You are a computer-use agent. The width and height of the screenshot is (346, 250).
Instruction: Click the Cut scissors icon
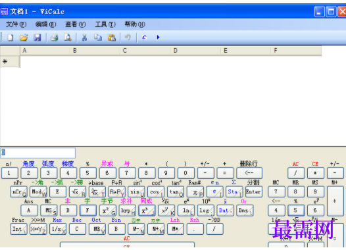84,37
